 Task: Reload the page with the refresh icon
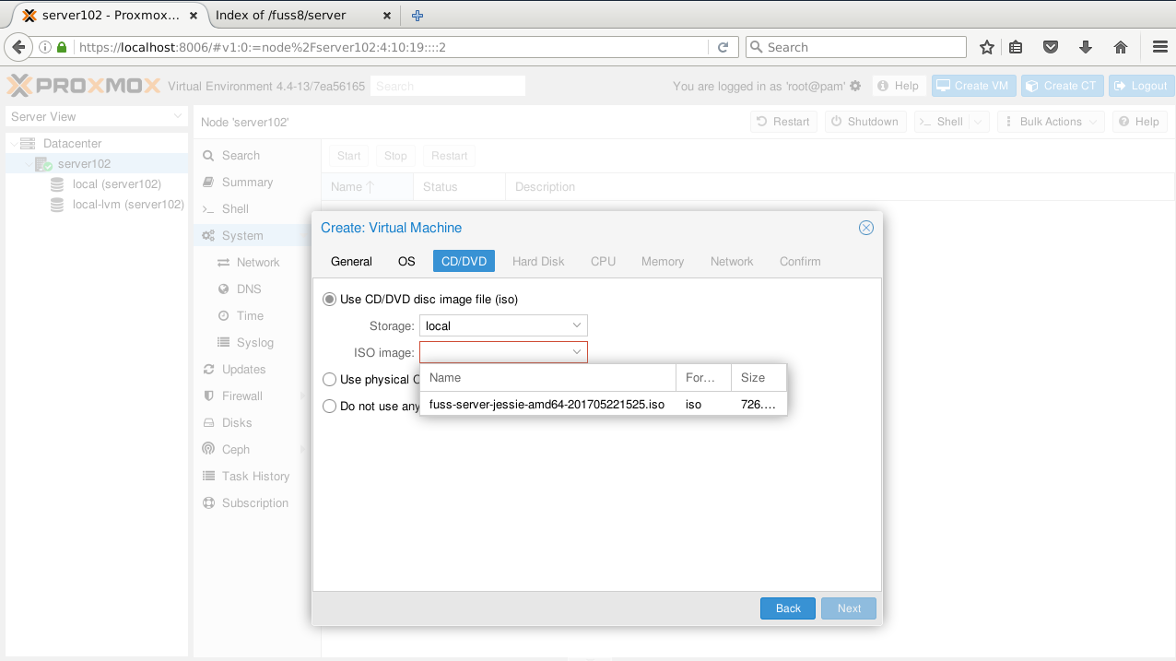coord(723,47)
